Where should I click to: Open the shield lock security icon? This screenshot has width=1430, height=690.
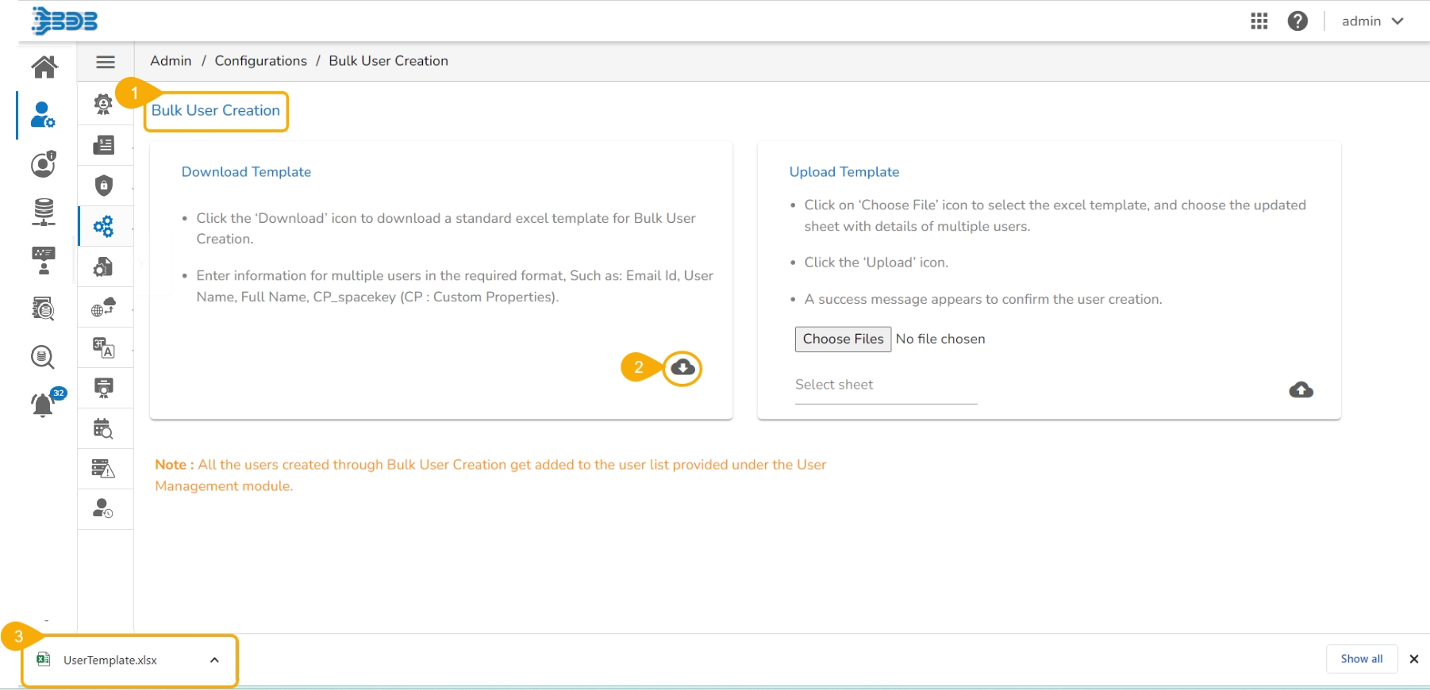coord(103,186)
